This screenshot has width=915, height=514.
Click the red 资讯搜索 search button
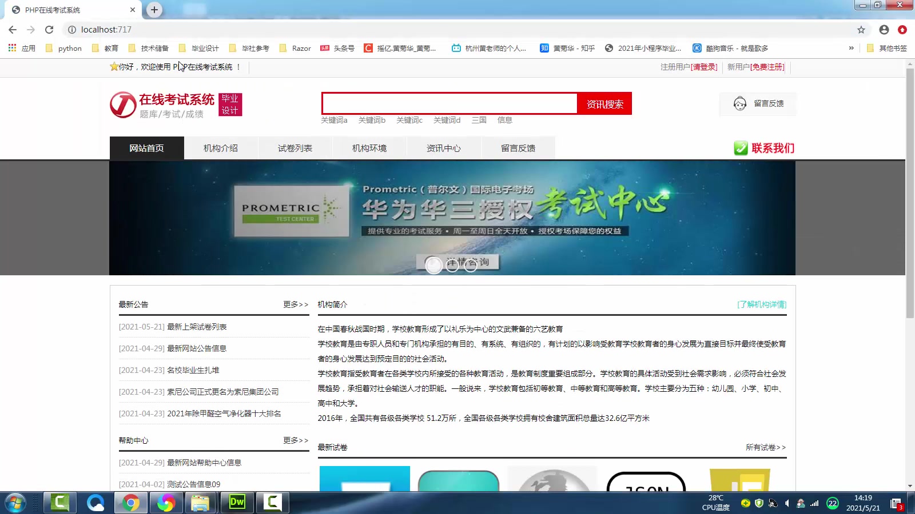click(x=604, y=103)
